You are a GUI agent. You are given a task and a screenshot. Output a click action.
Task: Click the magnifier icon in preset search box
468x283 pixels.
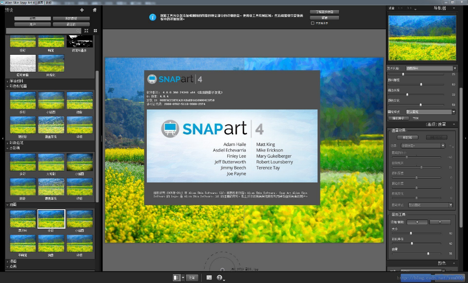pyautogui.click(x=78, y=31)
